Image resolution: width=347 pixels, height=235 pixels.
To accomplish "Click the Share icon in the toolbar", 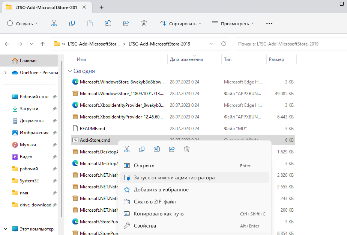I will (x=126, y=24).
